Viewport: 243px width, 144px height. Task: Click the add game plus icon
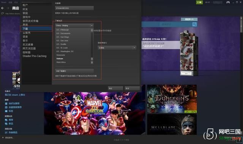pos(3,138)
